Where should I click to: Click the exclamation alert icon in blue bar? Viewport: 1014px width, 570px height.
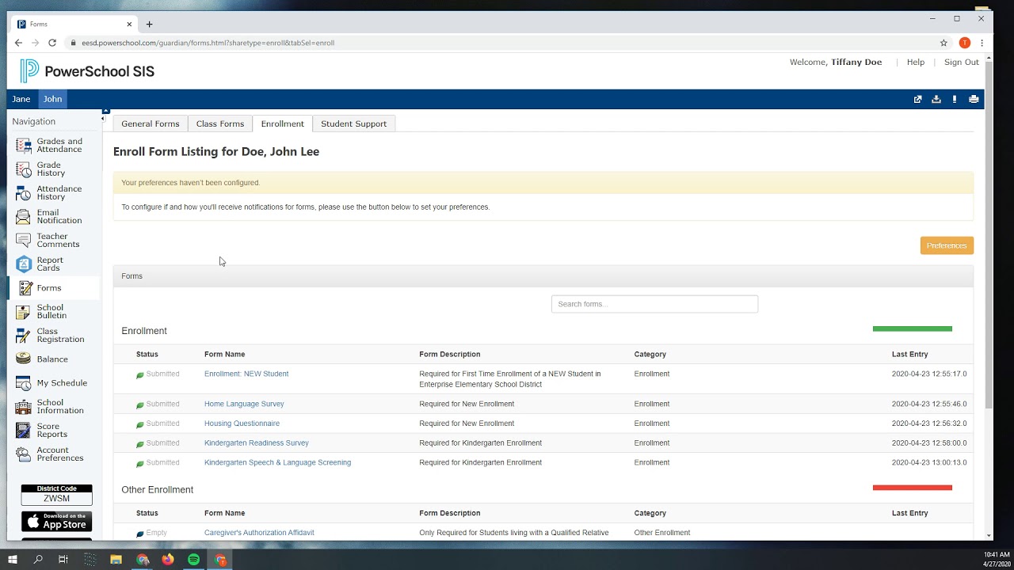tap(955, 100)
